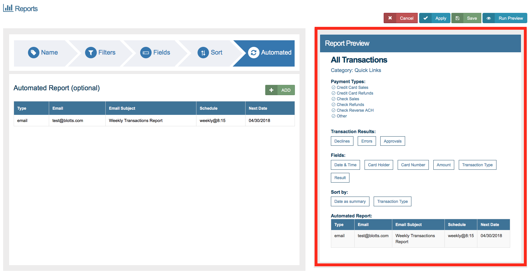Click the Reports bar chart icon
Viewport: 531px width, 272px height.
tap(8, 8)
